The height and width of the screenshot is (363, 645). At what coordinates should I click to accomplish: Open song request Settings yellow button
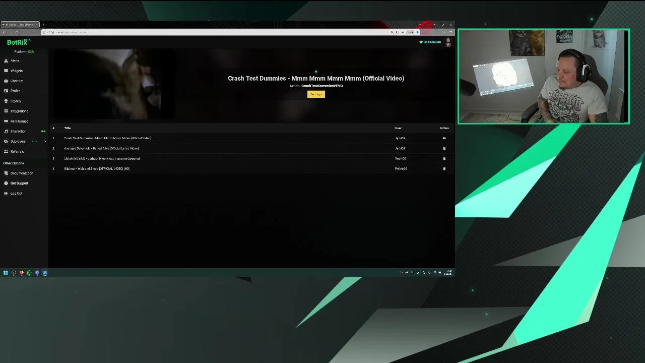(316, 94)
